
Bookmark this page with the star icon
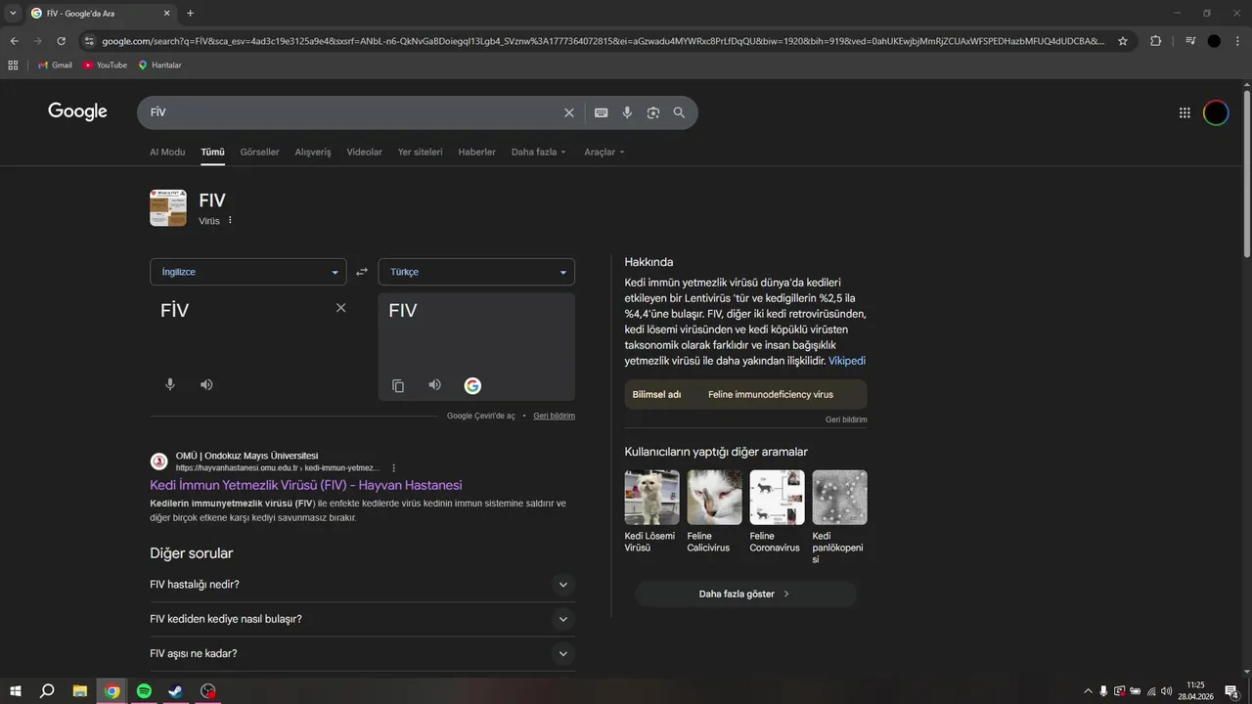click(1123, 41)
